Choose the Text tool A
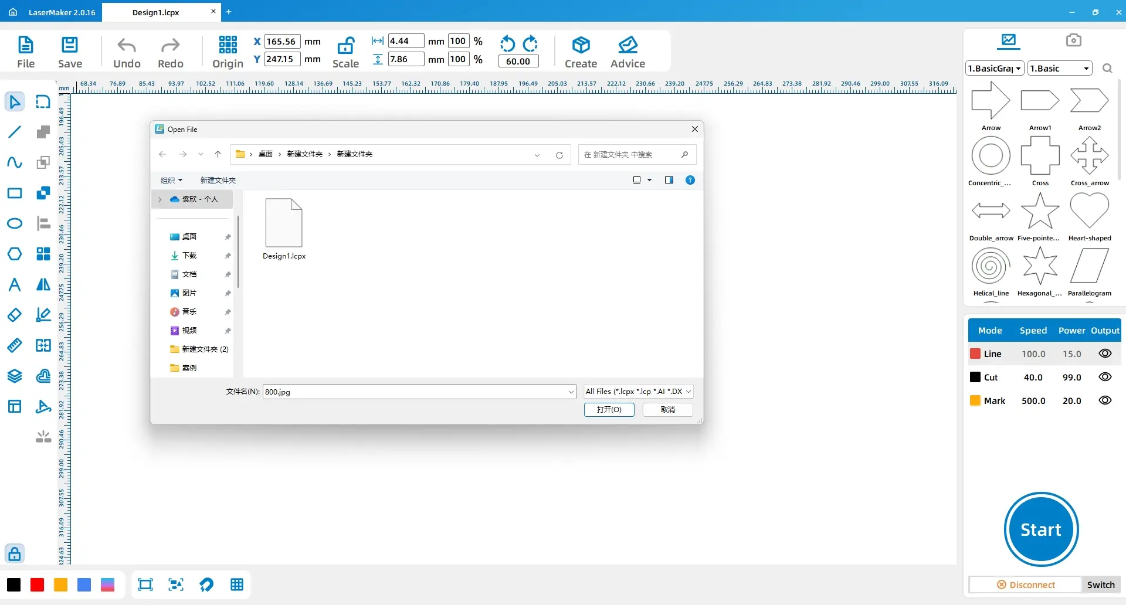The height and width of the screenshot is (605, 1126). point(15,284)
